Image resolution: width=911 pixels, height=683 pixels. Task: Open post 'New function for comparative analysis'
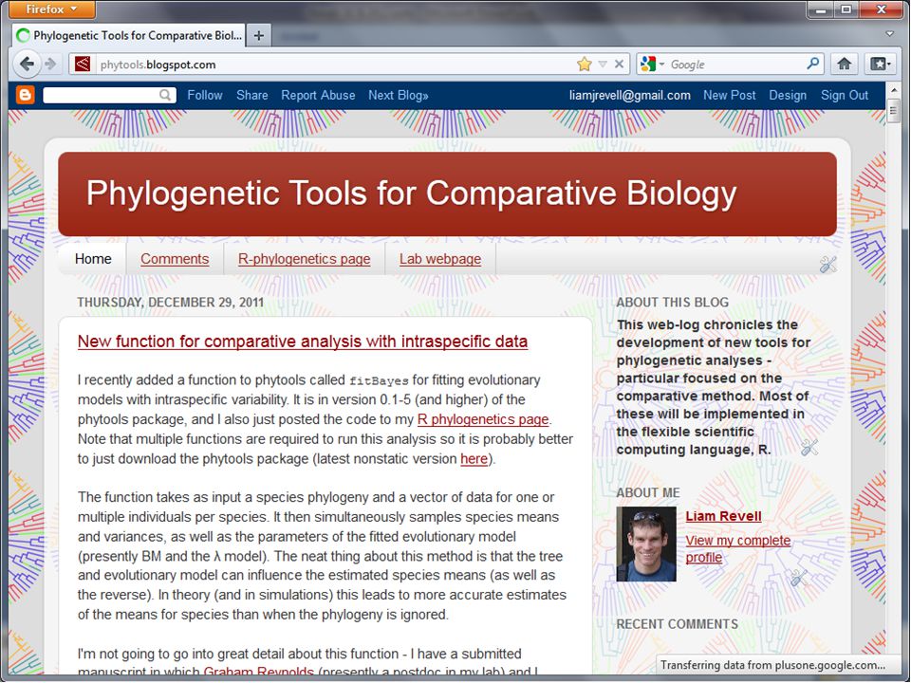point(303,341)
